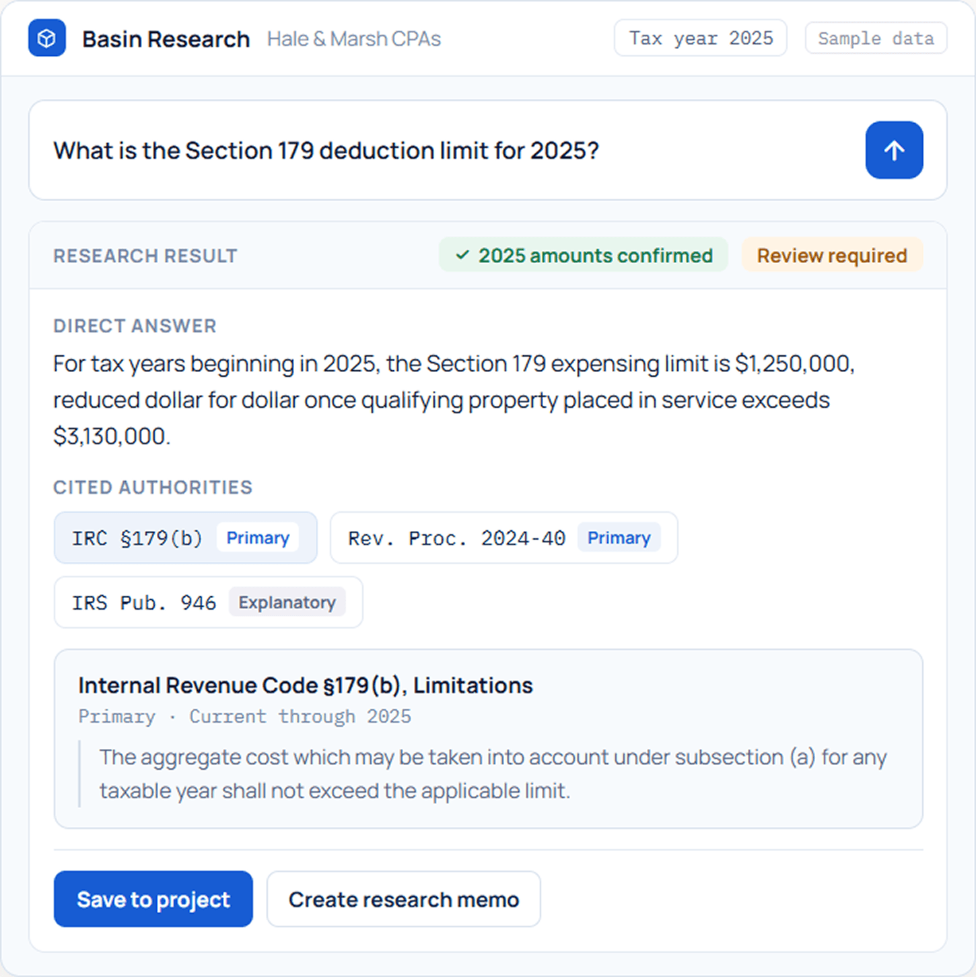Click the Basin Research cube logo icon
This screenshot has width=976, height=977.
click(x=47, y=38)
